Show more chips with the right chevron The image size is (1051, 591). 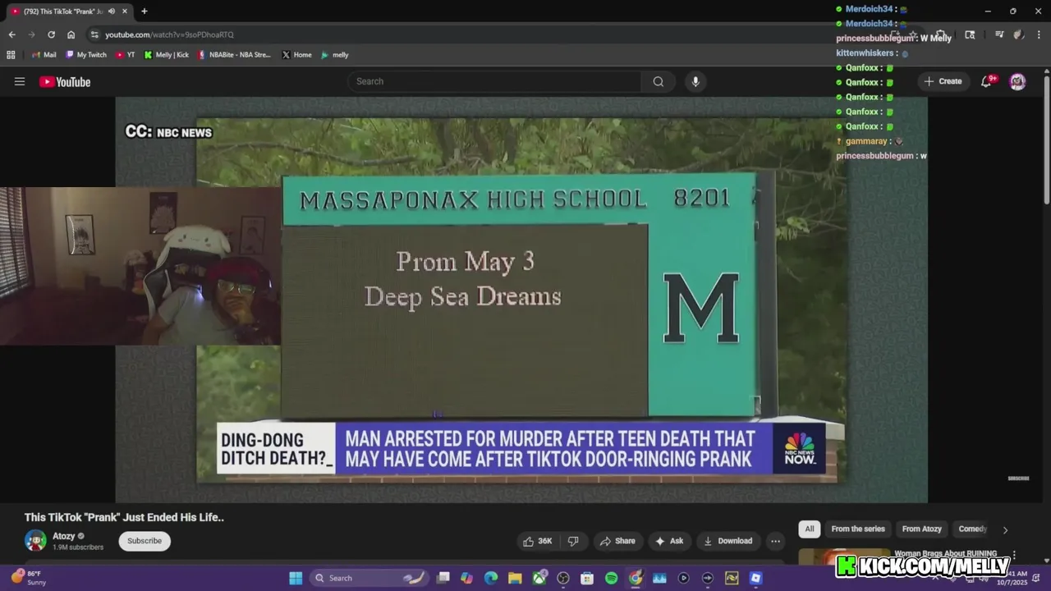pos(1005,530)
